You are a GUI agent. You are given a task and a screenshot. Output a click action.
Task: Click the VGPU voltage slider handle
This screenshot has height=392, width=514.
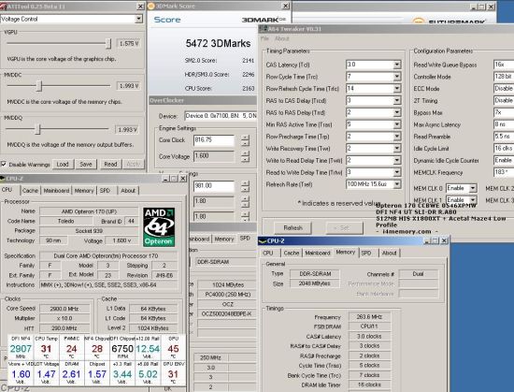point(108,43)
